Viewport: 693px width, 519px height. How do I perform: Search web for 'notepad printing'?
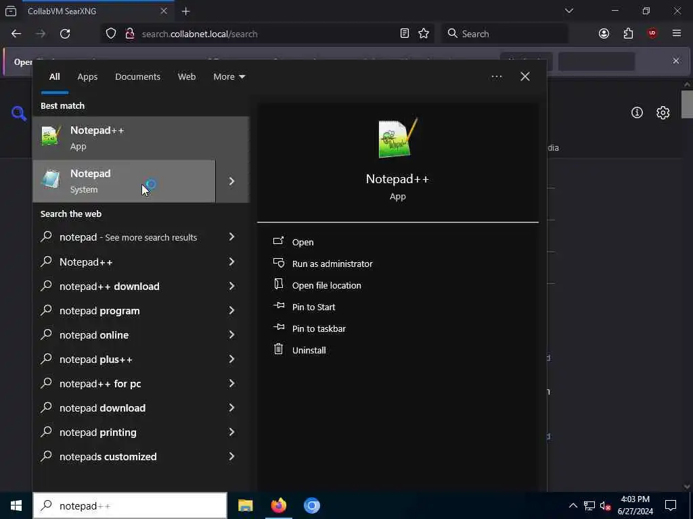tap(97, 432)
